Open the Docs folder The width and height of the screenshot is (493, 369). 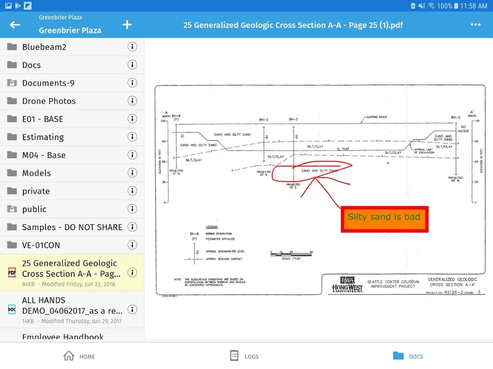click(x=31, y=65)
